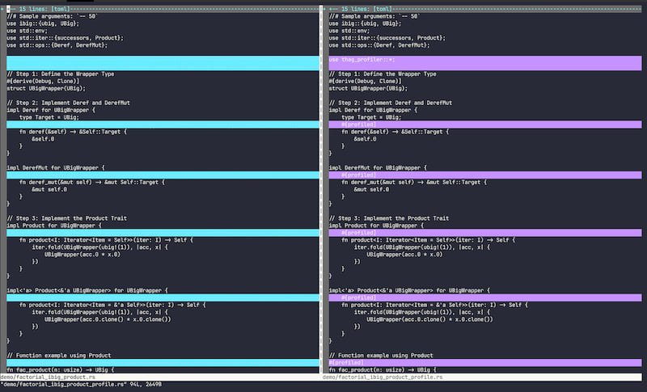Screen dimensions: 647x392
Task: Click 'use ibig::{ubig, UBig};' in right pane
Action: coord(366,23)
